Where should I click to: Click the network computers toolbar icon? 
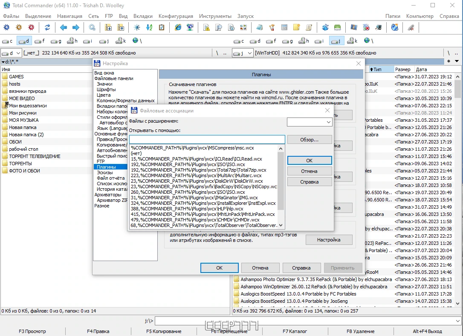tap(190, 27)
